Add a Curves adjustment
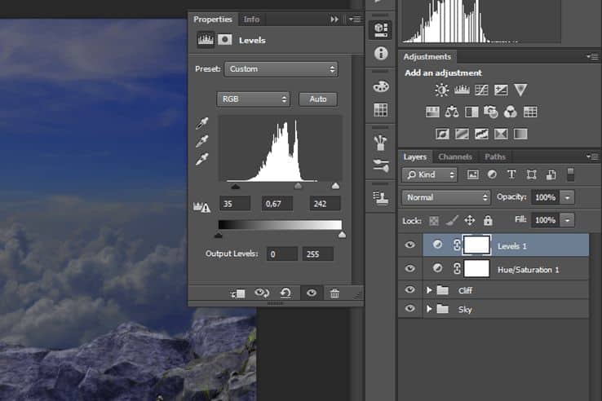602x401 pixels. (481, 90)
